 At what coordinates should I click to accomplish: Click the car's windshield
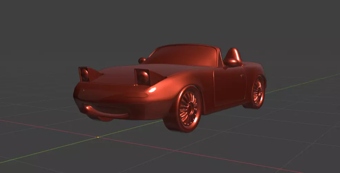tap(183, 55)
